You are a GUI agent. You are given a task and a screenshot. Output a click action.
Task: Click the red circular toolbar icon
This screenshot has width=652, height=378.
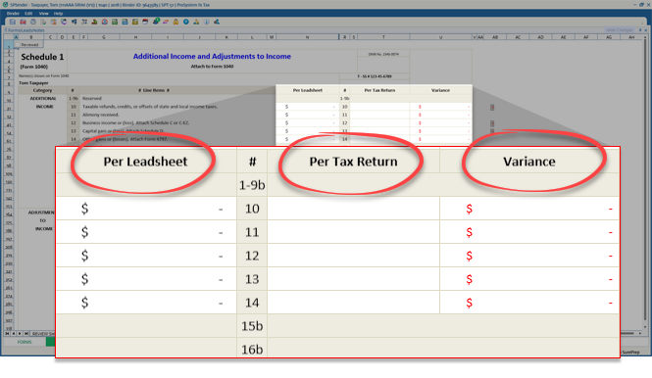tap(104, 22)
